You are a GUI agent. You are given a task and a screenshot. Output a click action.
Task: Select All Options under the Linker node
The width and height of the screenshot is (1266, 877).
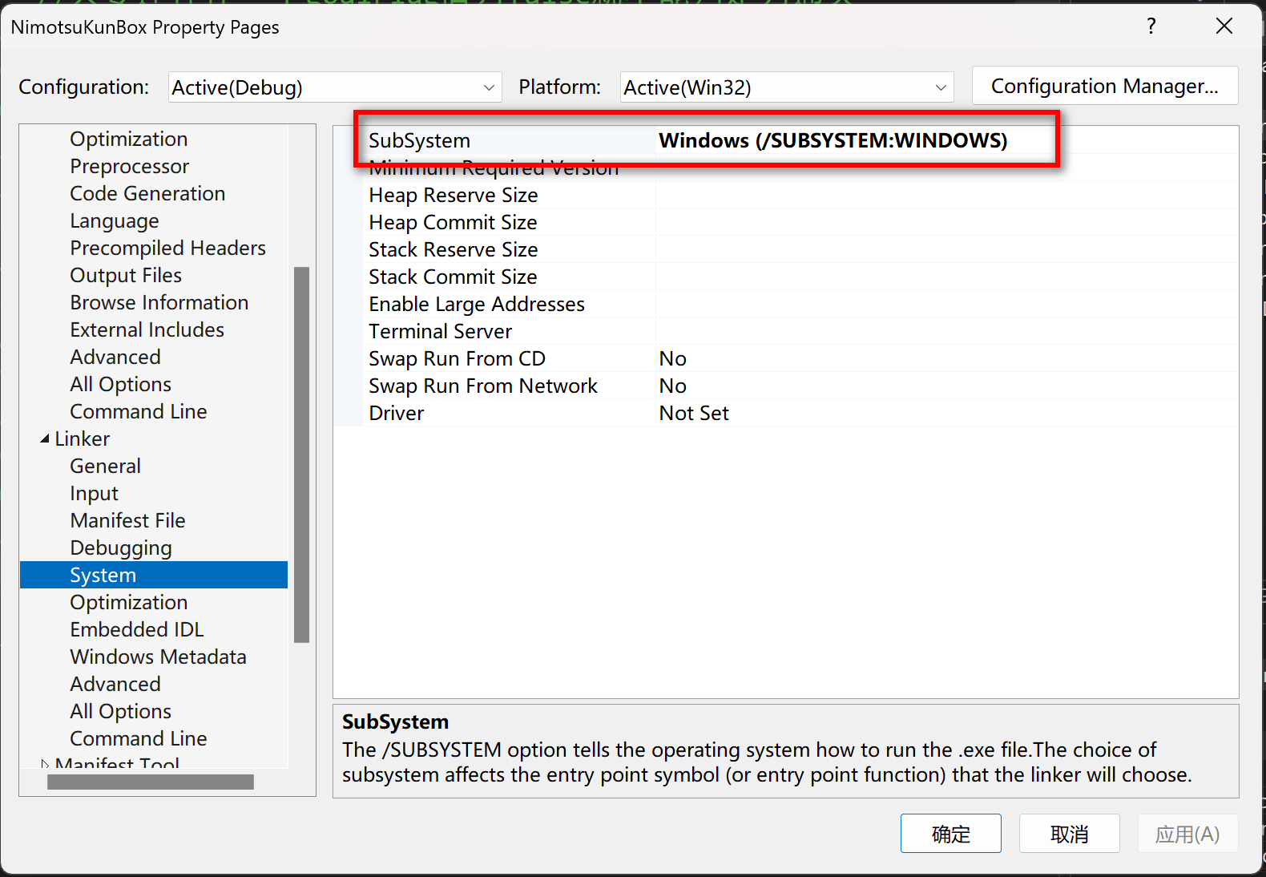pyautogui.click(x=120, y=711)
